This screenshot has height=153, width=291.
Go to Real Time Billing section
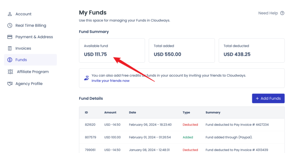pyautogui.click(x=31, y=26)
